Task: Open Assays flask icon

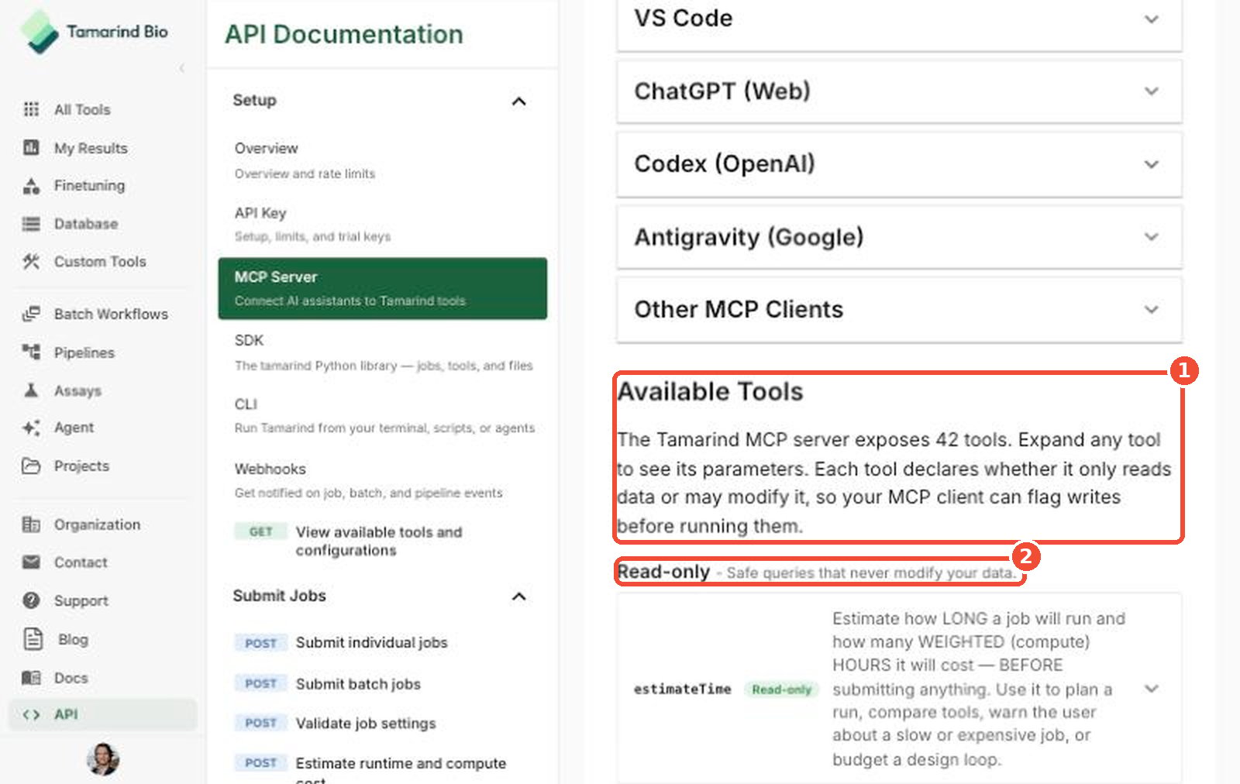Action: click(31, 390)
